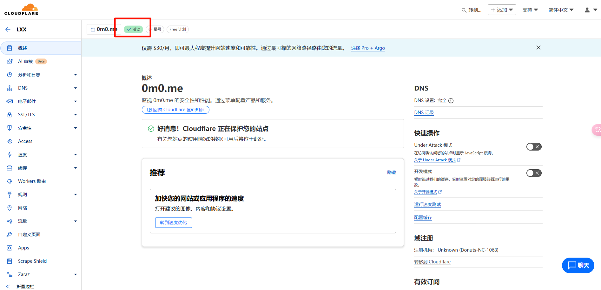
Task: Open the AI 审核 Beta menu item
Action: [25, 61]
